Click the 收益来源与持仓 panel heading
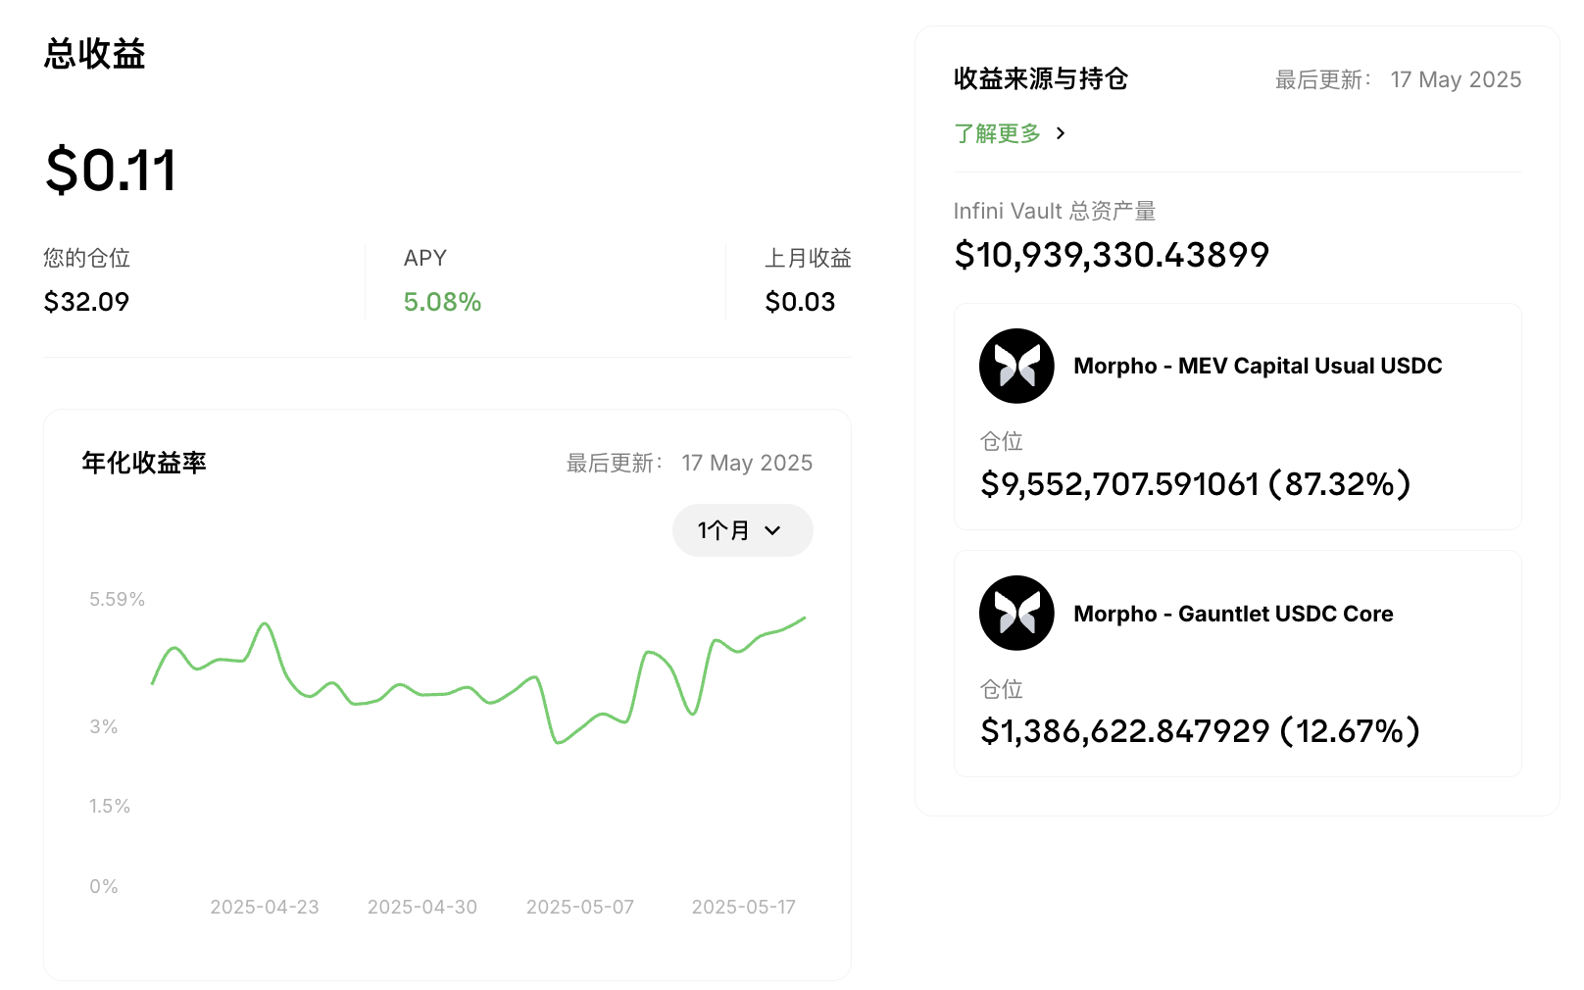Viewport: 1584px width, 990px height. pos(1041,79)
